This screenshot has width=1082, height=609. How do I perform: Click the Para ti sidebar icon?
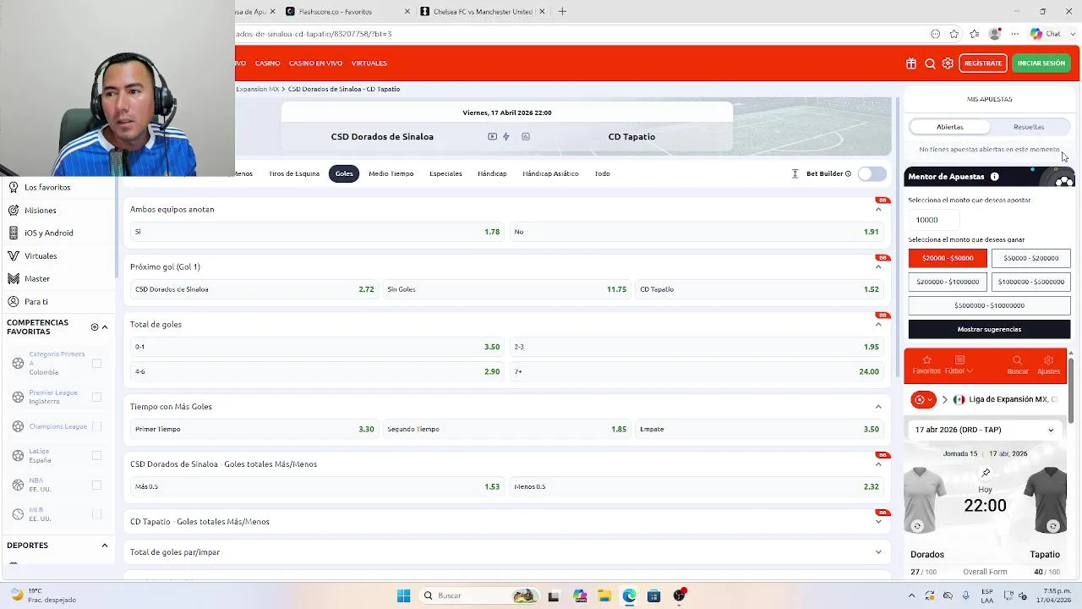point(14,301)
